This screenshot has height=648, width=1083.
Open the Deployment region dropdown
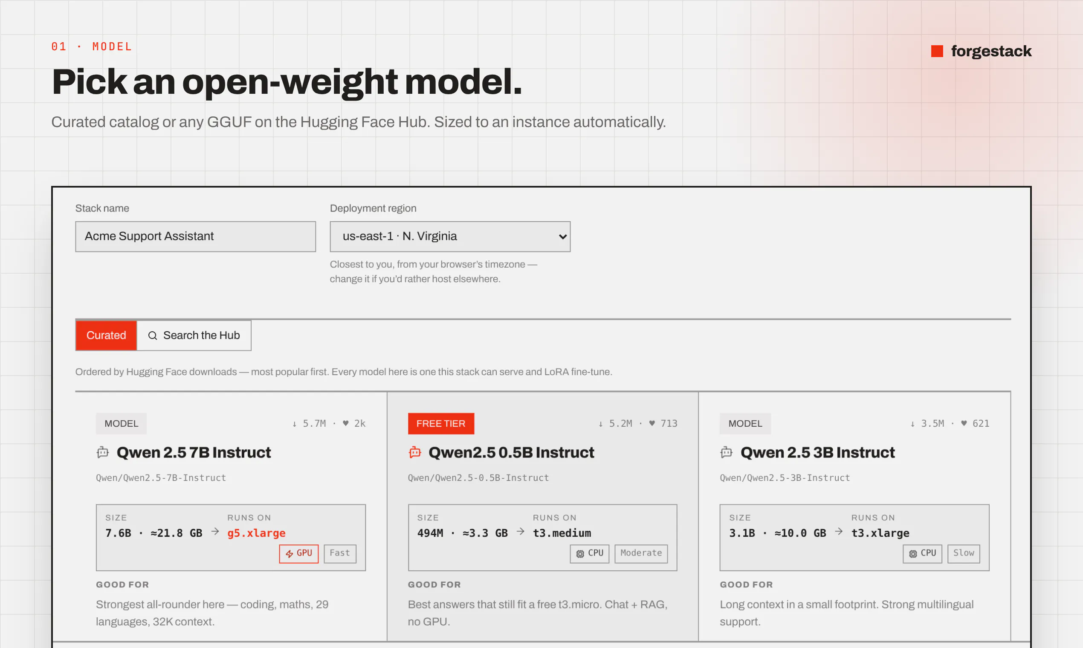point(450,236)
